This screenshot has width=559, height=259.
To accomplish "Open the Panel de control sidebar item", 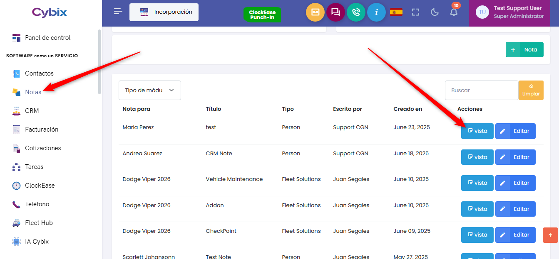I will pyautogui.click(x=42, y=38).
